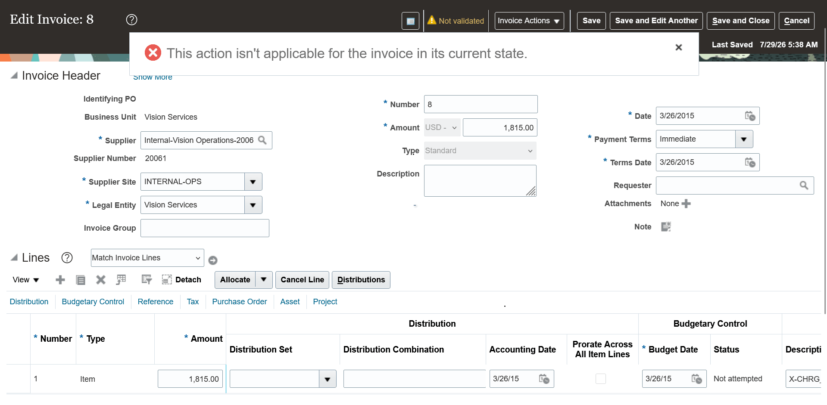Click the line 1 Description field X-CHRG
Viewport: 827px width, 405px height.
[803, 379]
